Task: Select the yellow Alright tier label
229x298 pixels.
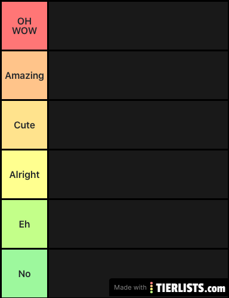Action: [24, 174]
